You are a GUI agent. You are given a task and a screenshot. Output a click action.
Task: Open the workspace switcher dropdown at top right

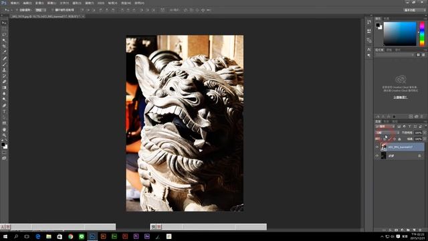pyautogui.click(x=415, y=10)
